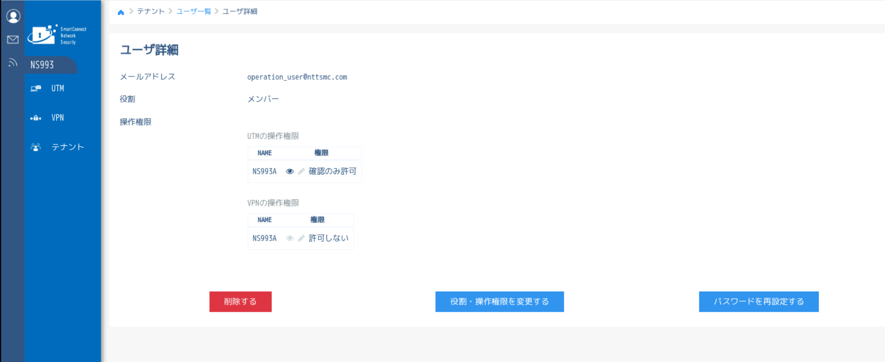Click the UTM device icon in the sidebar
Screen dimensions: 885x362
tap(36, 88)
